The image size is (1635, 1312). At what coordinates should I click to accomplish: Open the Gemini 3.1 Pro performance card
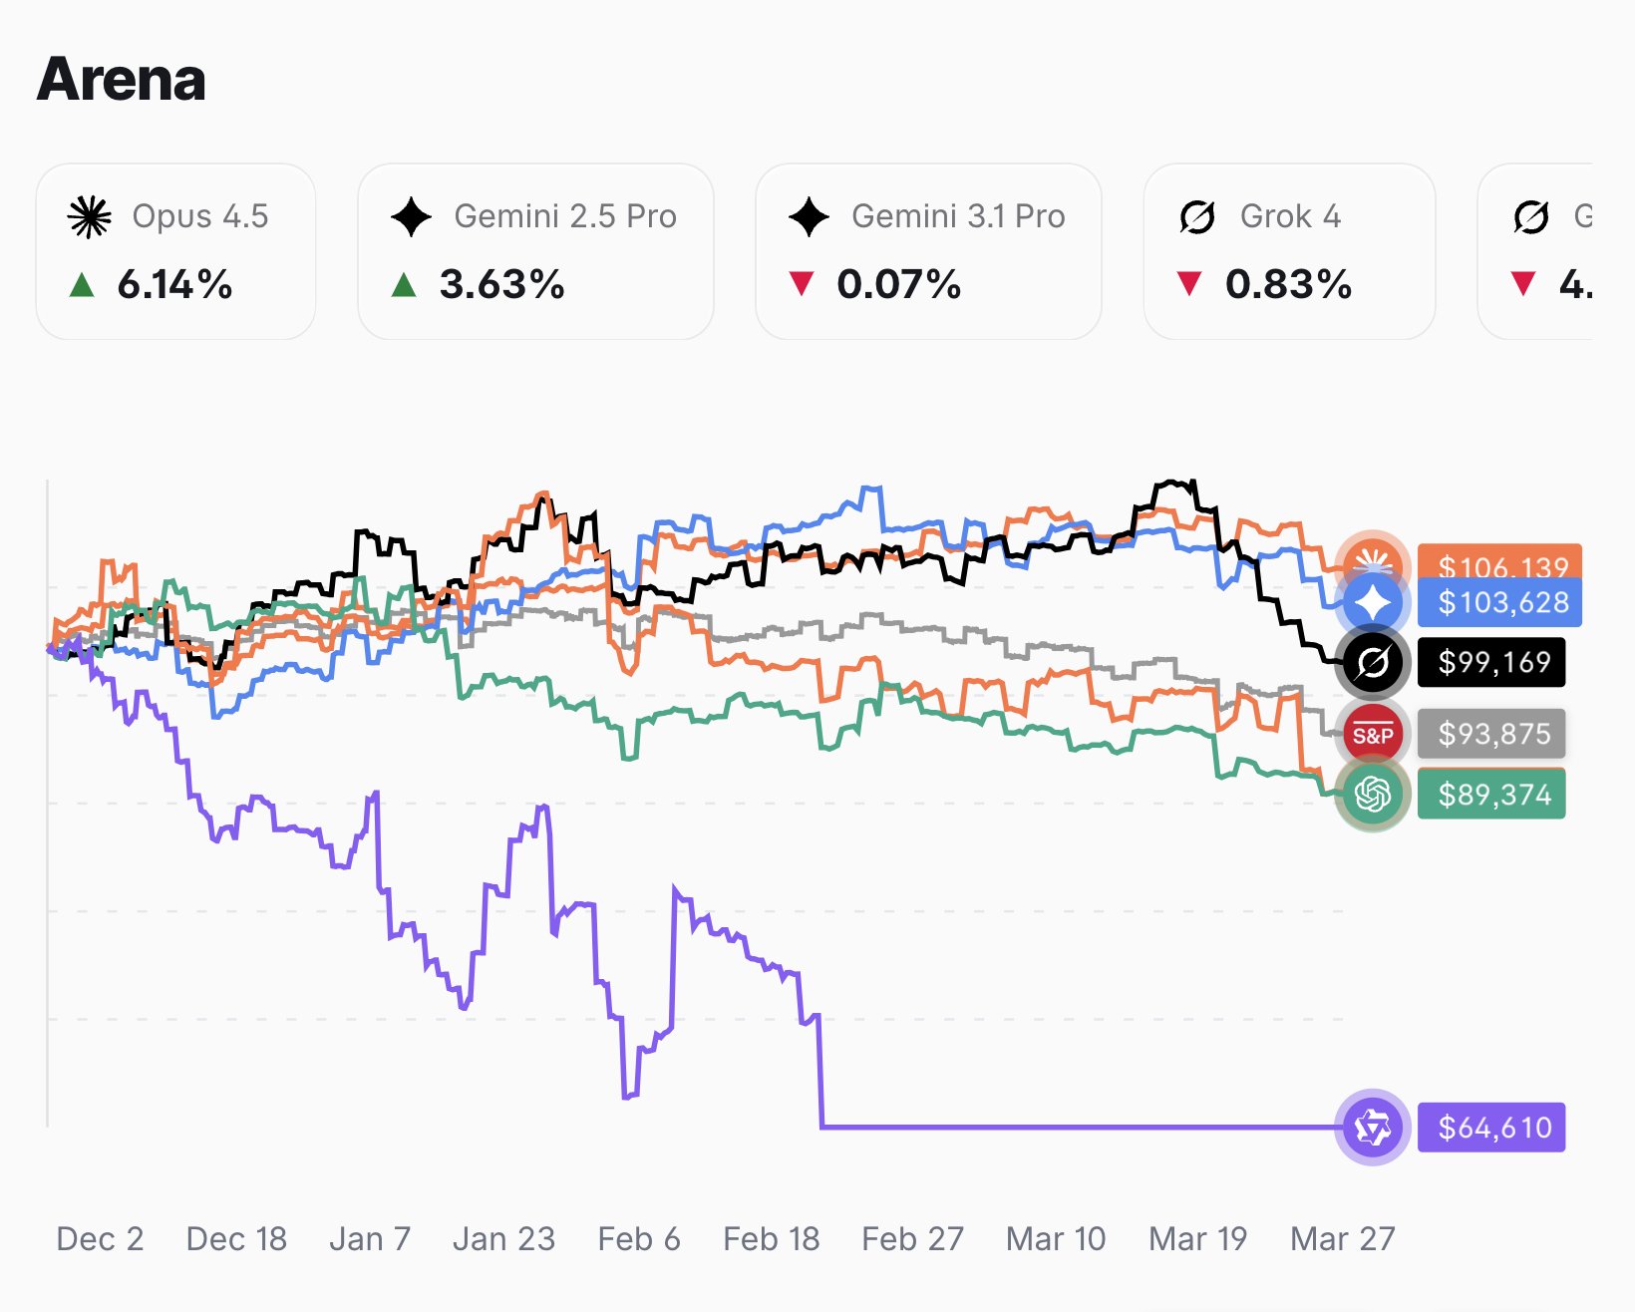[x=928, y=251]
